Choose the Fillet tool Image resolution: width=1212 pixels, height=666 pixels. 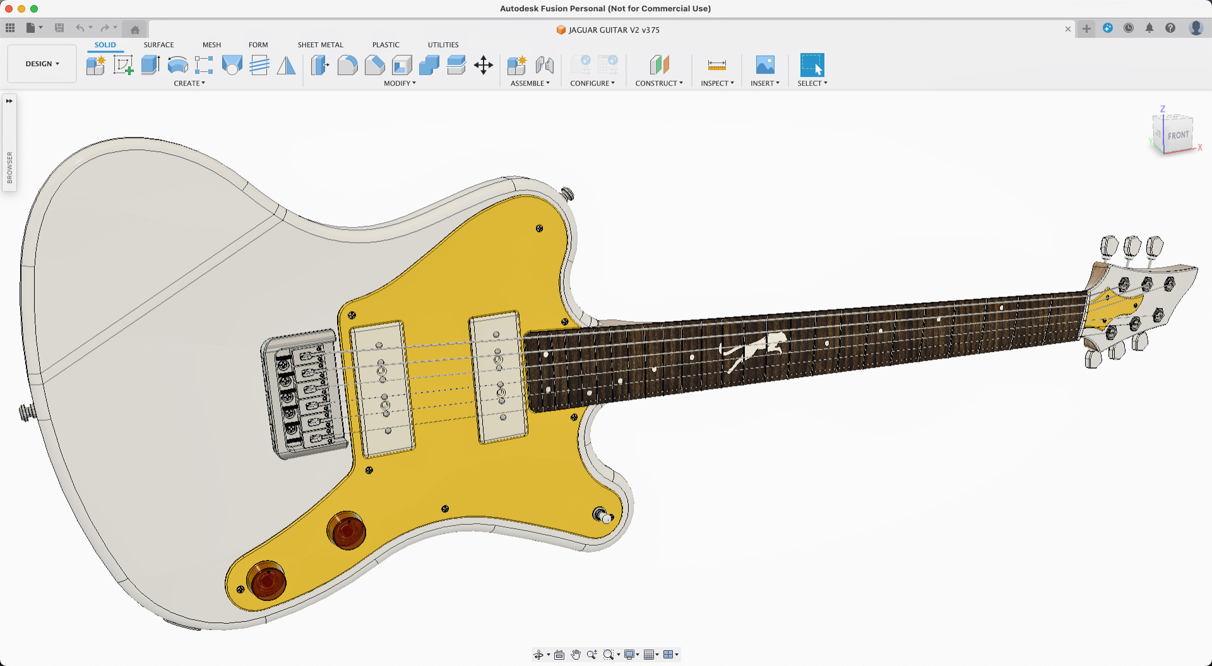click(x=347, y=65)
